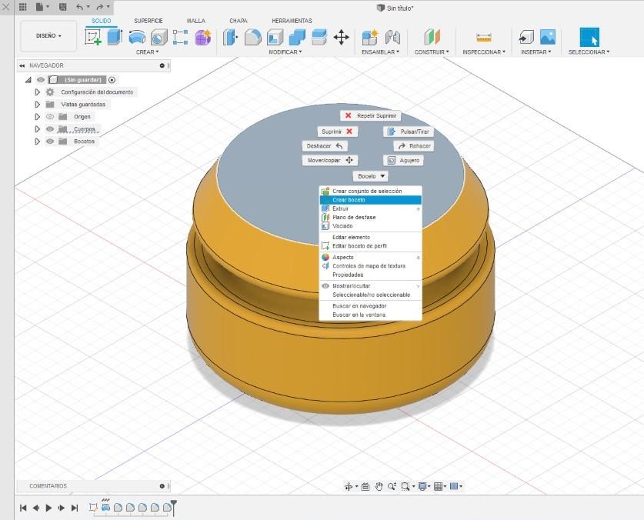Play the timeline with play button
Screen dimensions: 644x520
pyautogui.click(x=48, y=508)
